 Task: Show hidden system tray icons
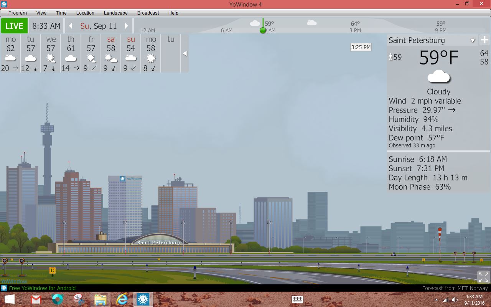pyautogui.click(x=436, y=300)
